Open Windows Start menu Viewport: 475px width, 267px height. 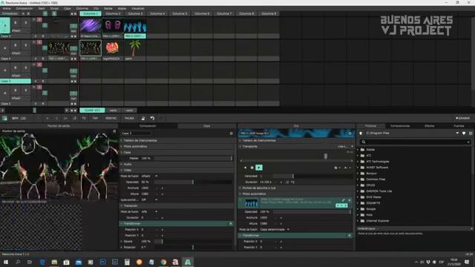tap(6, 262)
